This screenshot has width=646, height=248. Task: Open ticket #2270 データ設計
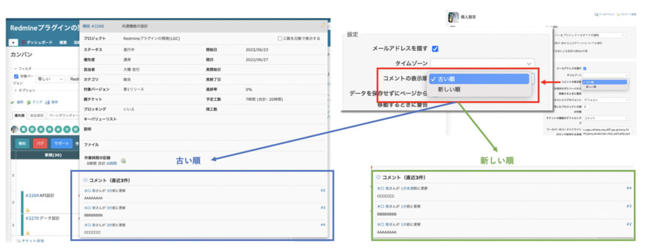pos(42,218)
